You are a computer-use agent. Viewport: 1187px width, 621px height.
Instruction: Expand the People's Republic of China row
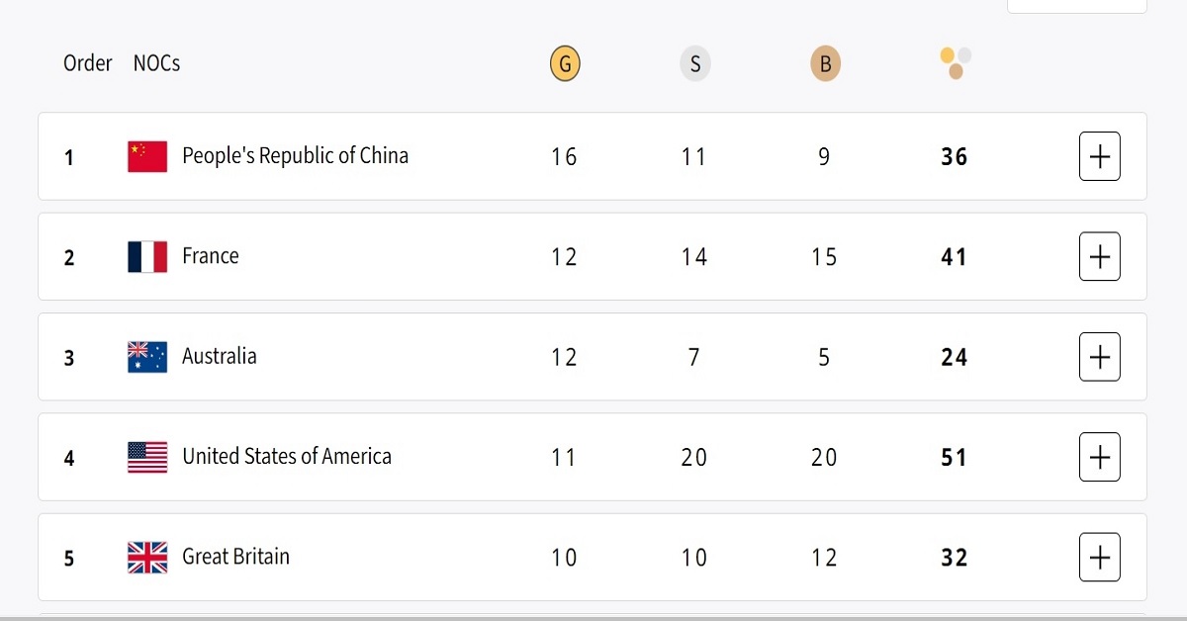coord(1099,156)
